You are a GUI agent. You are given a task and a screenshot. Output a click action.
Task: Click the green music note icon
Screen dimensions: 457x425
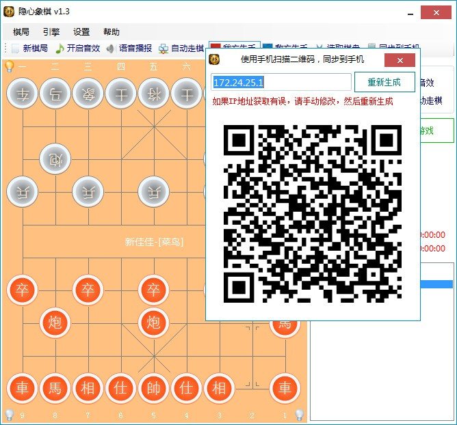(x=60, y=49)
